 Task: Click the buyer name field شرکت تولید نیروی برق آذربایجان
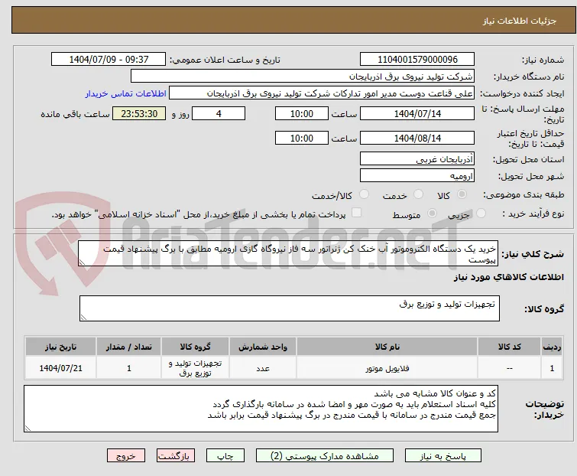(303, 77)
